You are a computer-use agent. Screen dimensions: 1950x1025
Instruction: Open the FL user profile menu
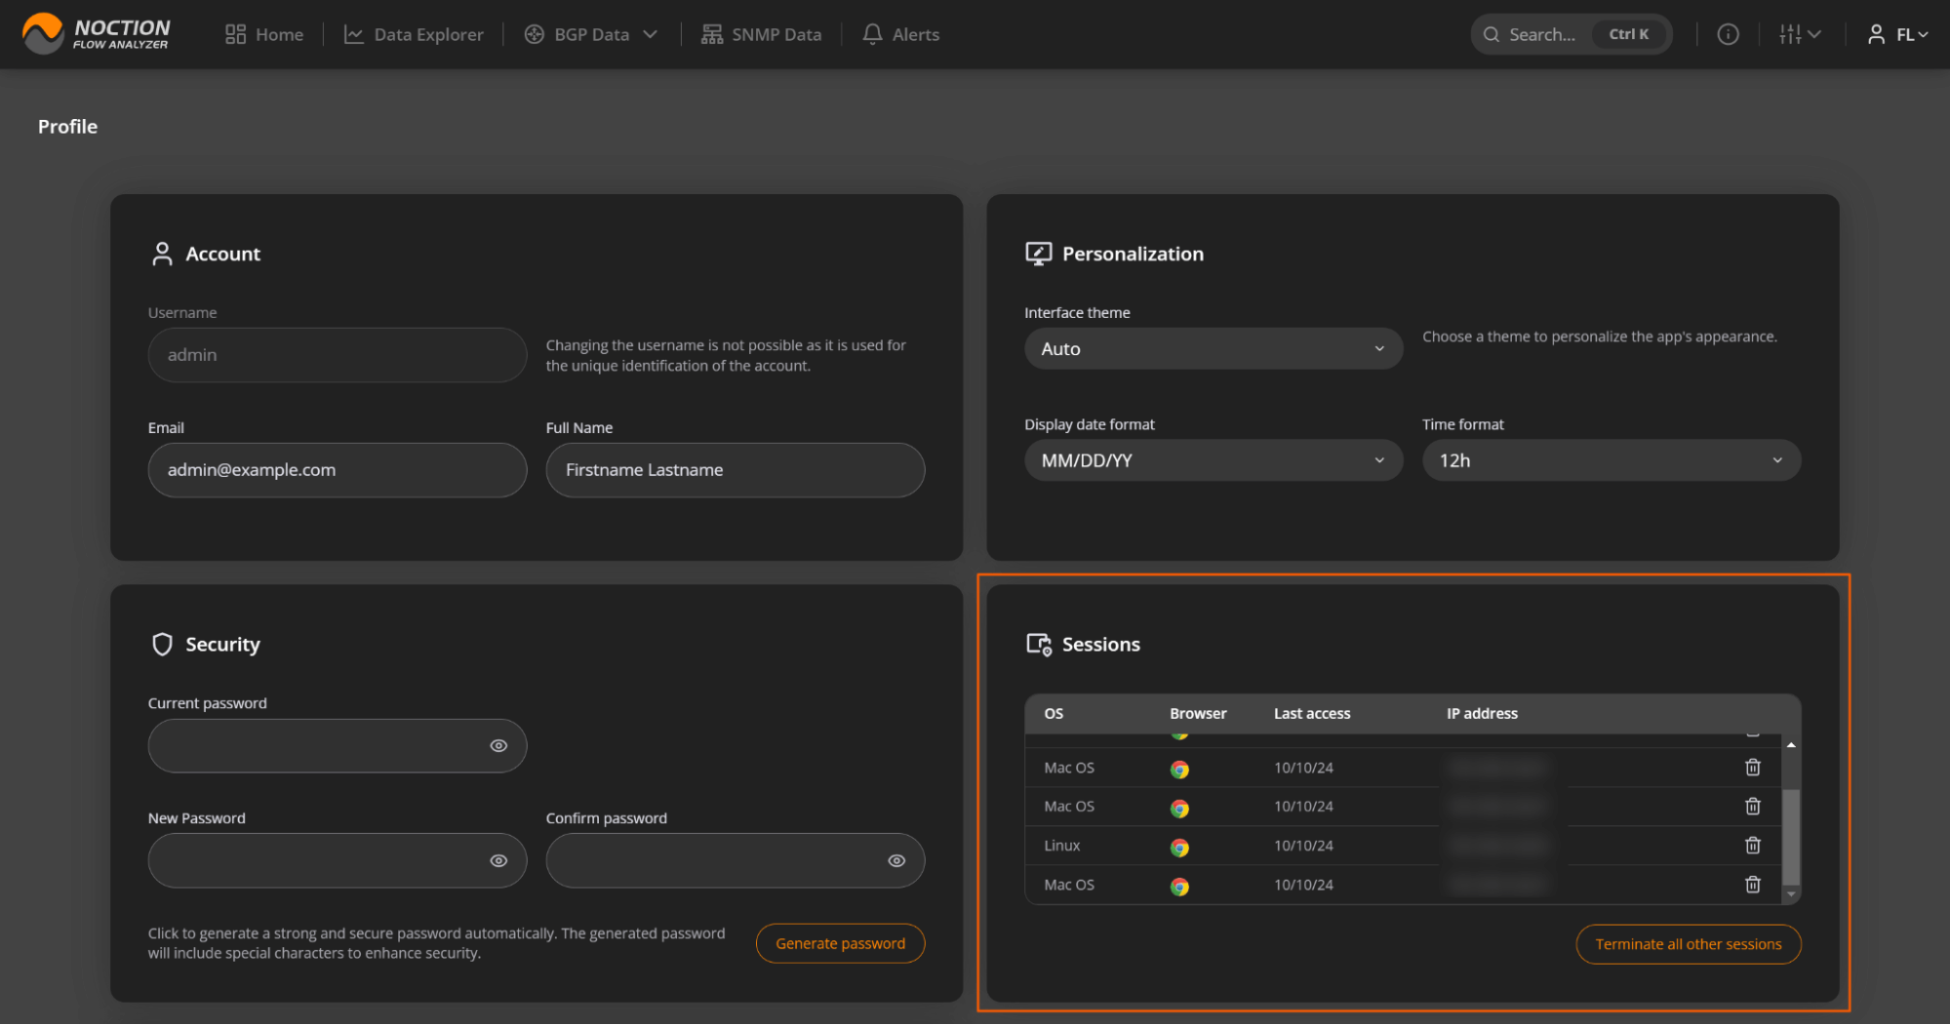pyautogui.click(x=1897, y=34)
